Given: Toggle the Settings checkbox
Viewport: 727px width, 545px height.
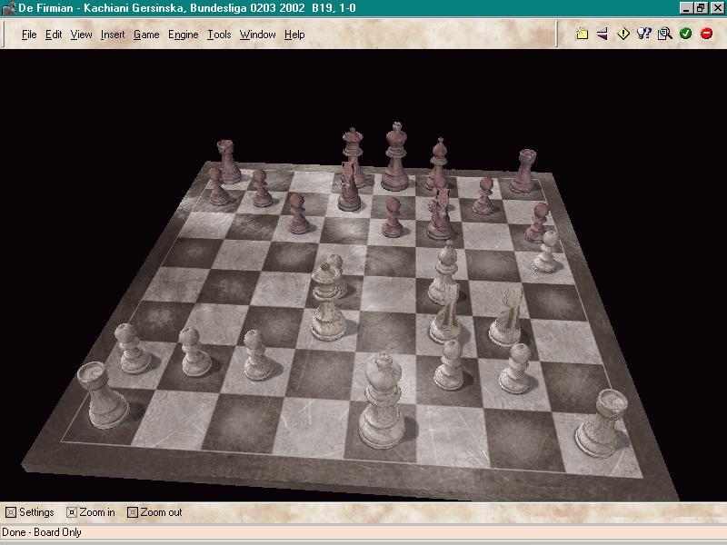Looking at the screenshot, I should click(x=11, y=512).
